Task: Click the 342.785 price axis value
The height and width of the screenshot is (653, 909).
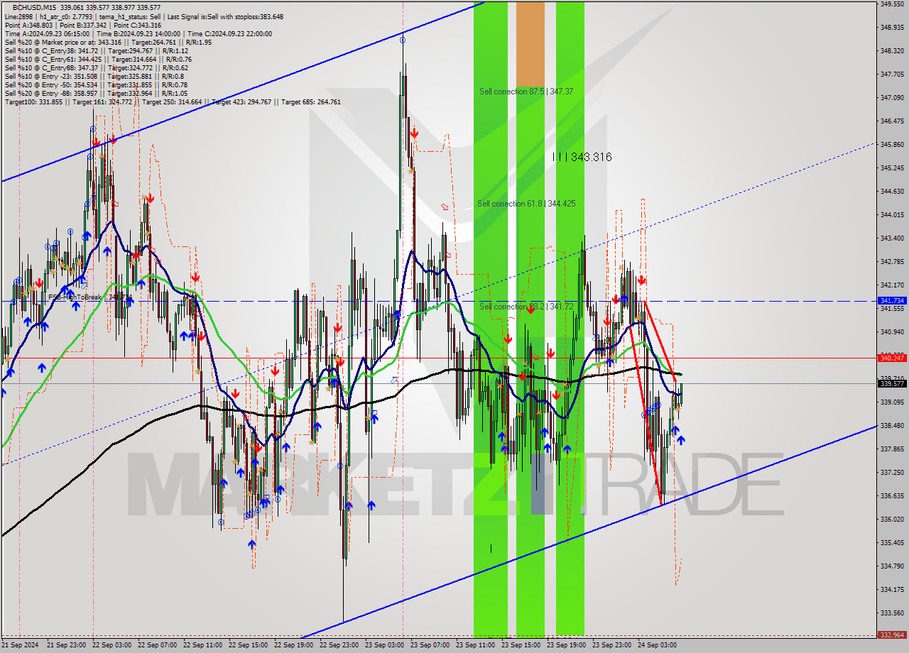Action: (893, 262)
